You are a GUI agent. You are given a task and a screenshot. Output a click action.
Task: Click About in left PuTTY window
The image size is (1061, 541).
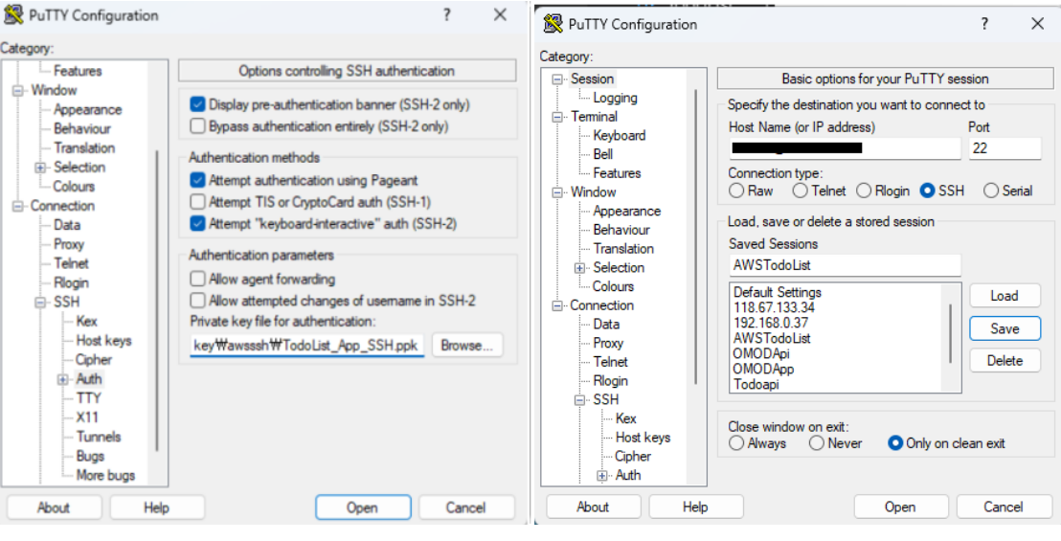point(54,507)
